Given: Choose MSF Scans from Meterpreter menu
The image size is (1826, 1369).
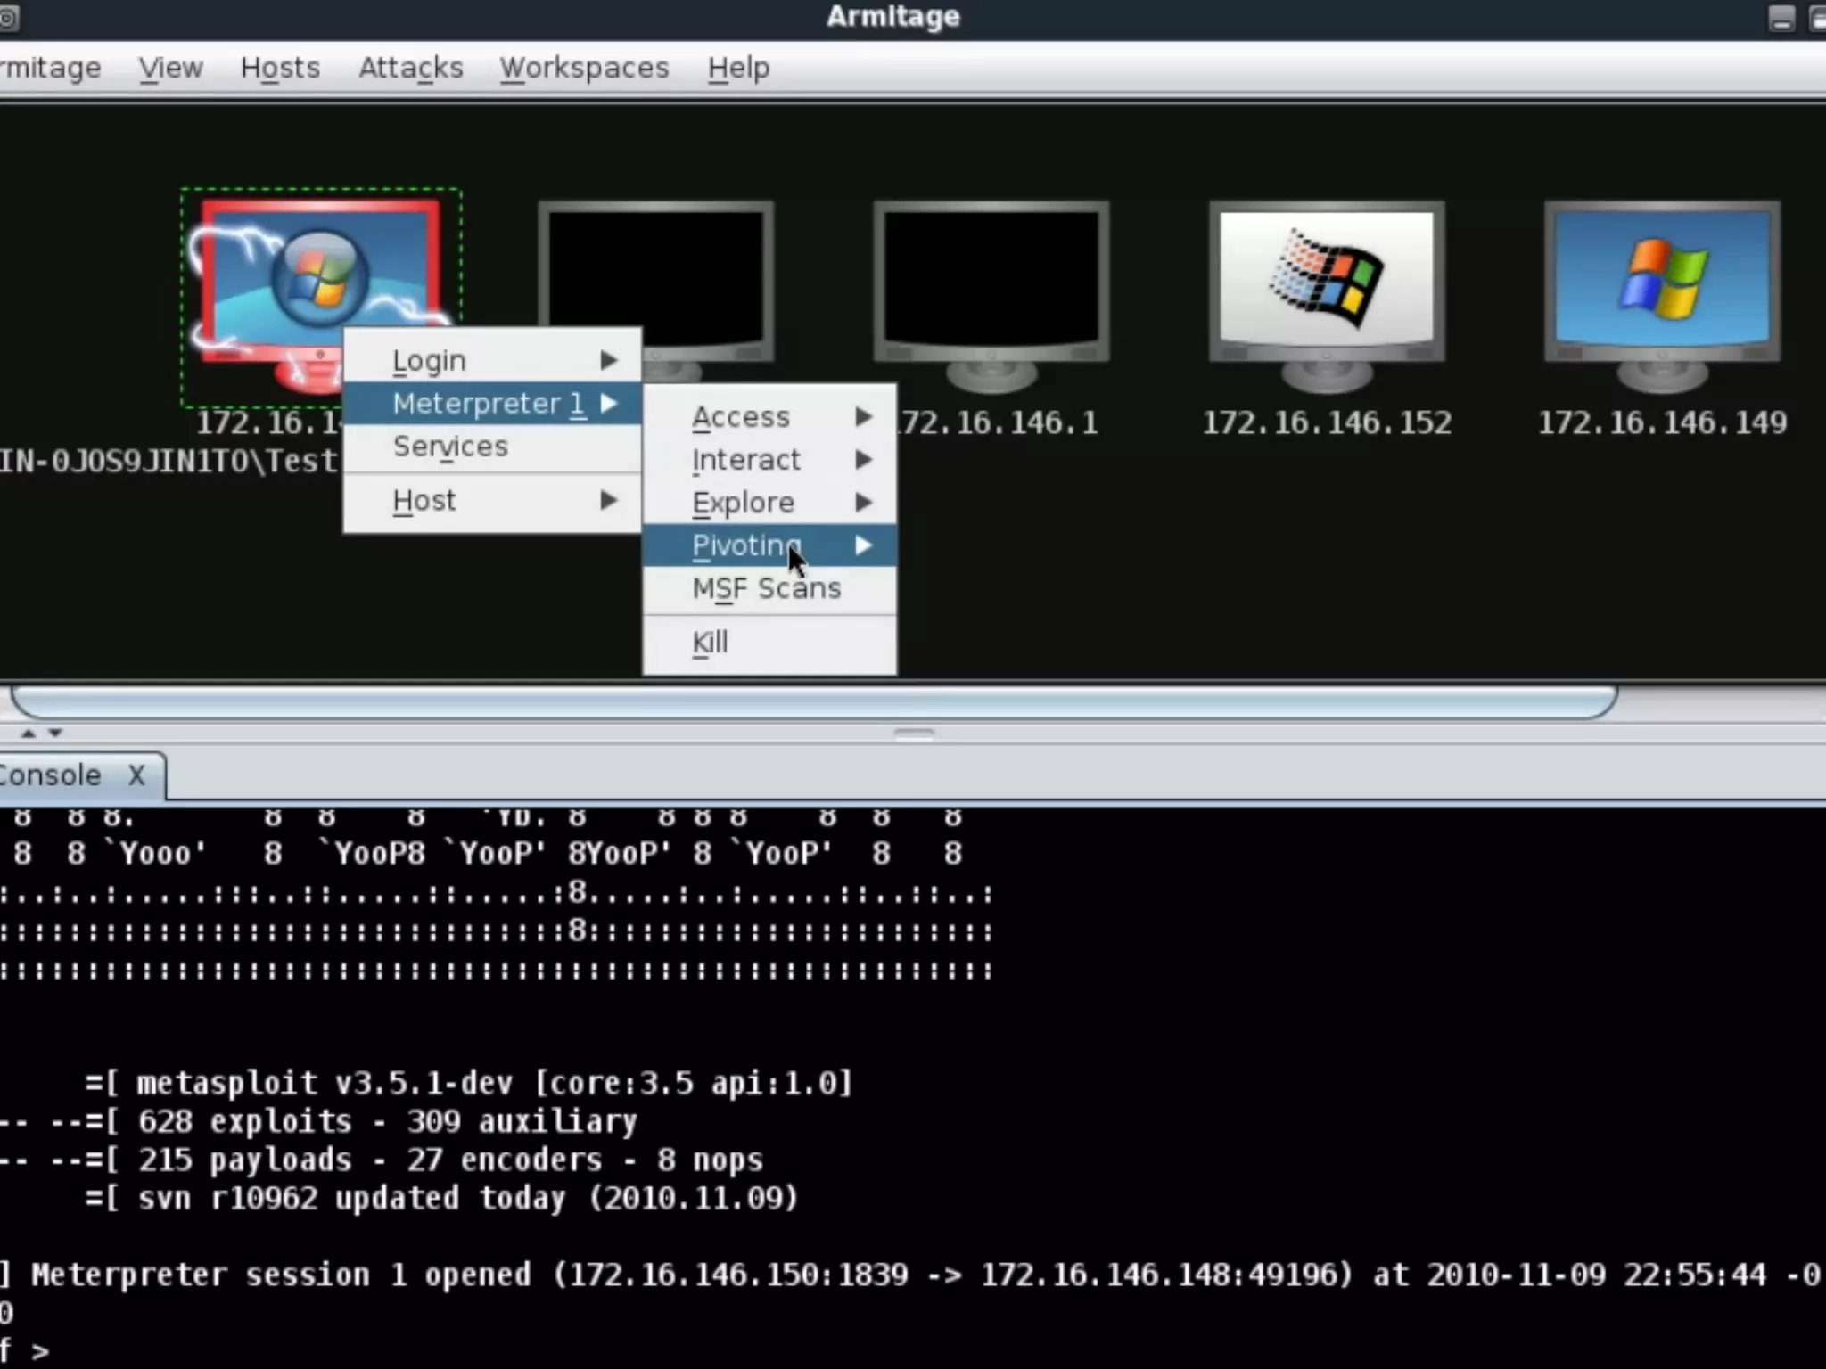Looking at the screenshot, I should tap(767, 588).
